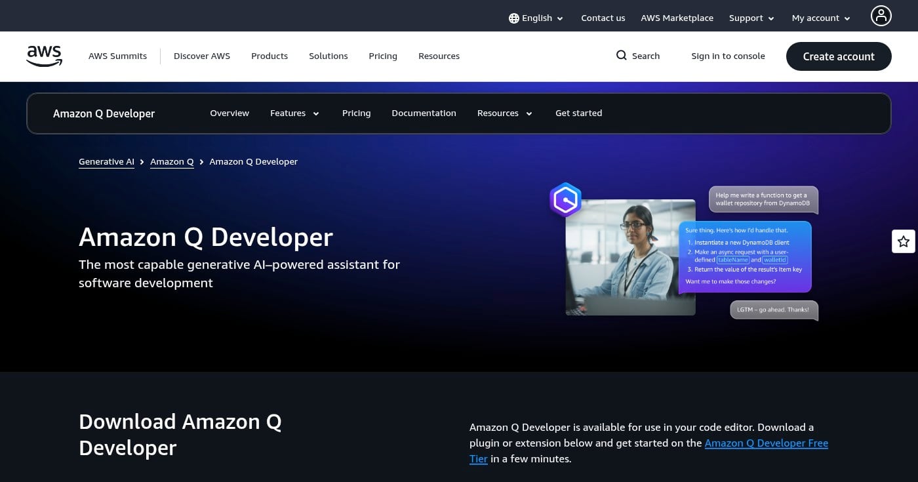Screen dimensions: 918x482
Task: Open the user profile avatar icon
Action: tap(881, 16)
